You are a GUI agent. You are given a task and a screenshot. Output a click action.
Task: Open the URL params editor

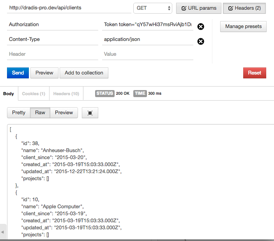pyautogui.click(x=199, y=8)
